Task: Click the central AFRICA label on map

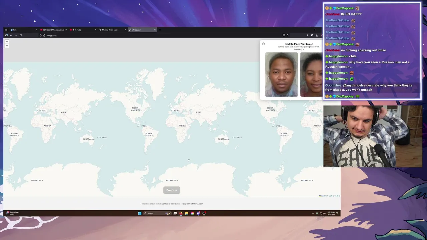Action: [182, 126]
